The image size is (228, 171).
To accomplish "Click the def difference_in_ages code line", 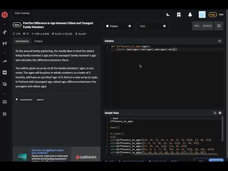I will pyautogui.click(x=131, y=47).
